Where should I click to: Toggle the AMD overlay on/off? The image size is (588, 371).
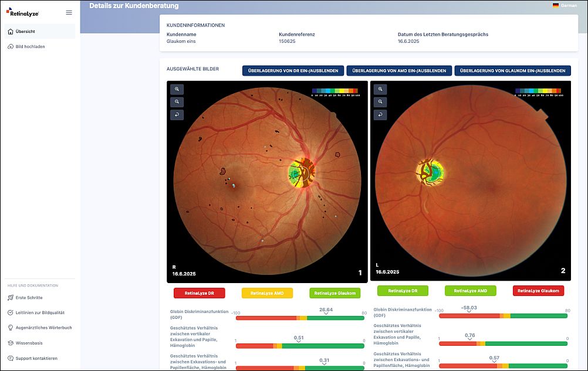[399, 70]
